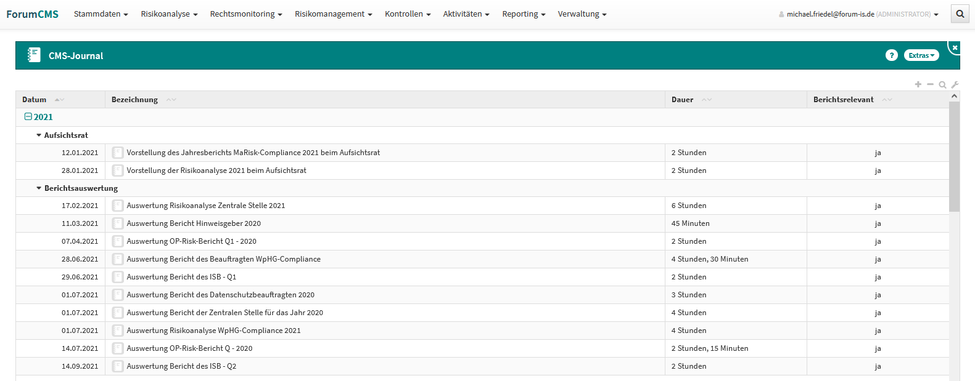Open entry icon for Vorstellung des Jahresberichts MaRisk-Compliance
Image resolution: width=975 pixels, height=381 pixels.
click(x=118, y=153)
